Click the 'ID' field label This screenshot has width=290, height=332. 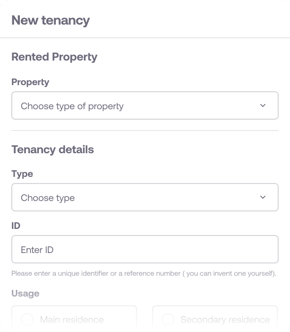(x=16, y=226)
